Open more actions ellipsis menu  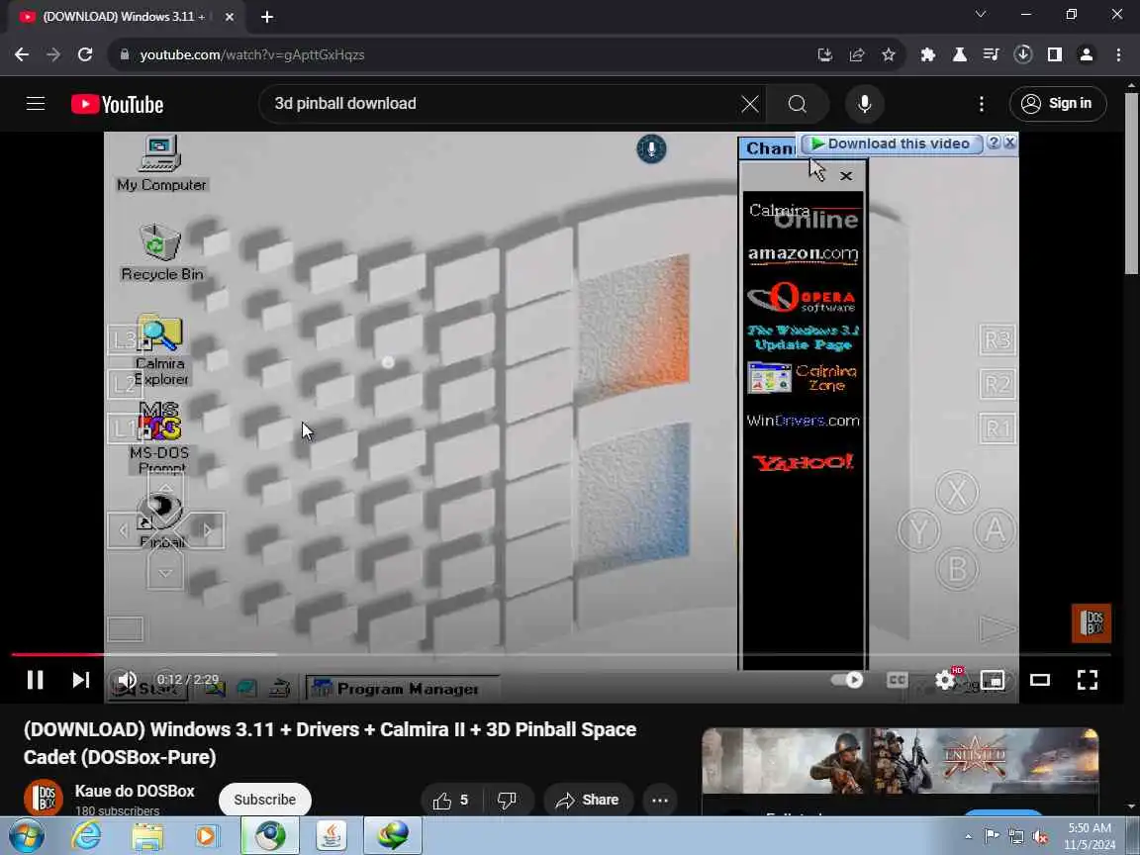[x=659, y=801]
